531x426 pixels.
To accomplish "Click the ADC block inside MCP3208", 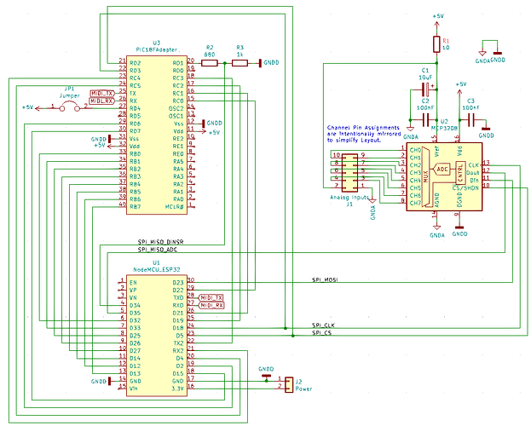I will tap(442, 169).
